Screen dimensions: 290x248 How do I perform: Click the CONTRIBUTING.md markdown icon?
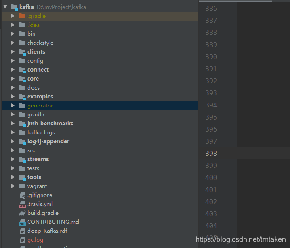(22, 222)
